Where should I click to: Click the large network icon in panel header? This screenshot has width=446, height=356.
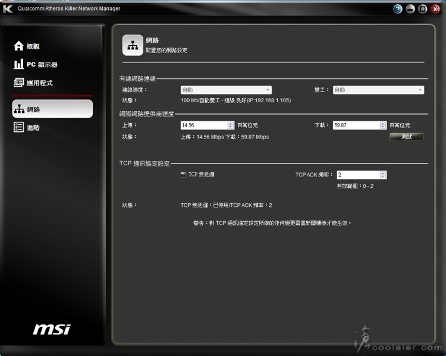[x=133, y=45]
